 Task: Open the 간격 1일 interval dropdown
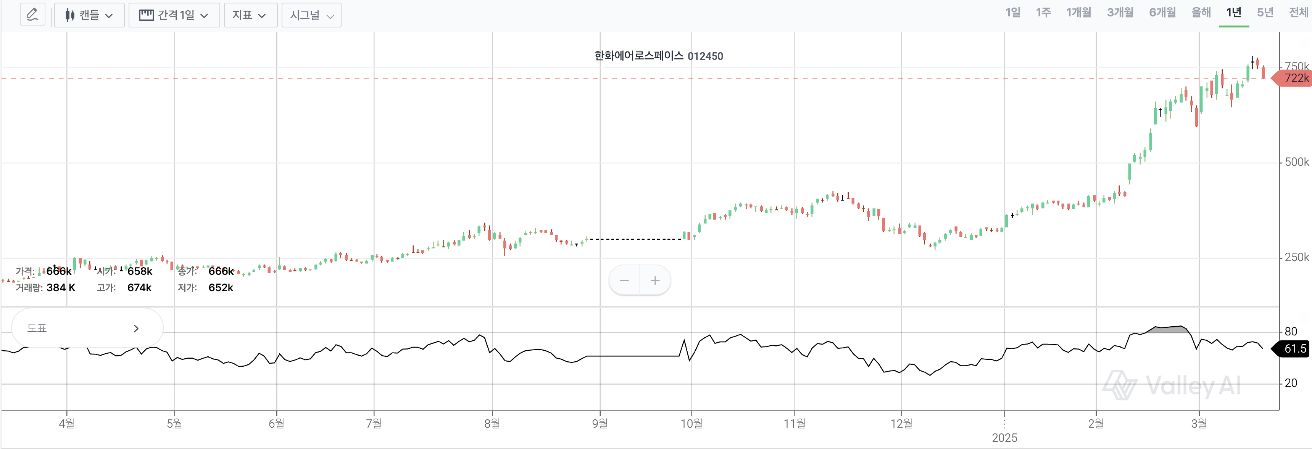[x=174, y=15]
